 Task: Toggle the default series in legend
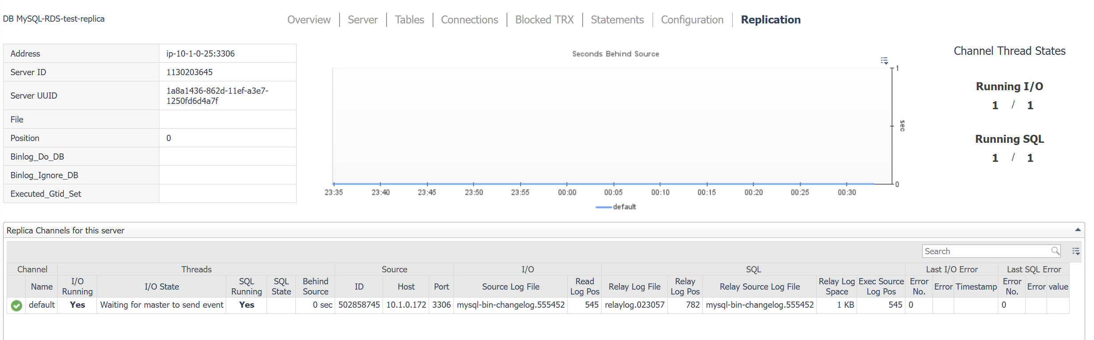tap(616, 207)
